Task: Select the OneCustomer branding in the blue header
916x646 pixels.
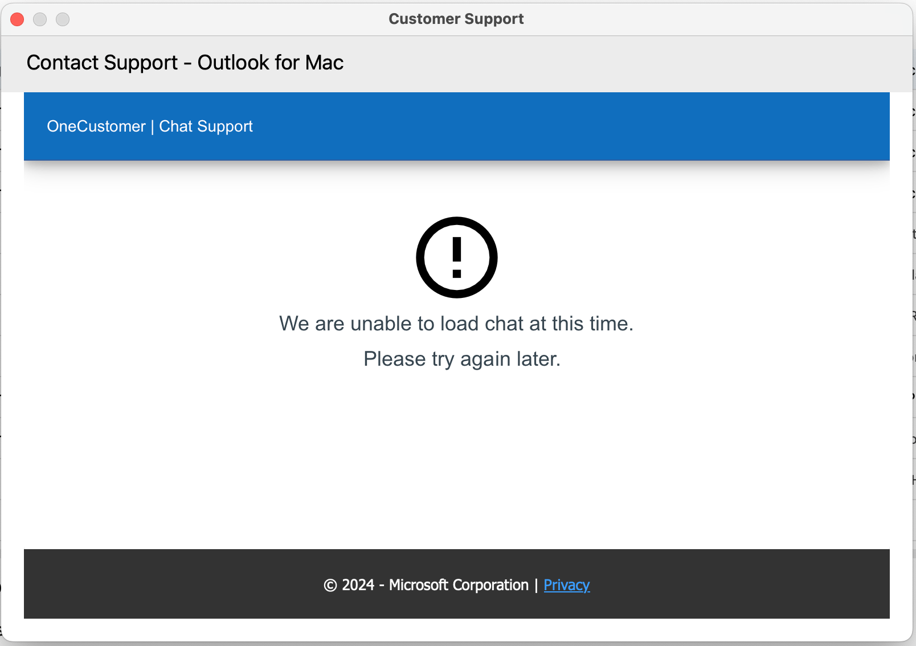Action: point(95,126)
